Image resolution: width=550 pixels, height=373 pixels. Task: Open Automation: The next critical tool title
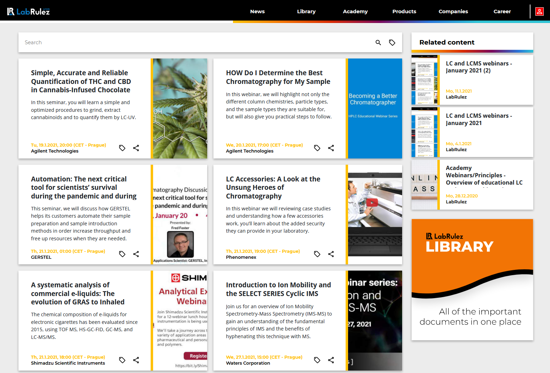point(84,188)
